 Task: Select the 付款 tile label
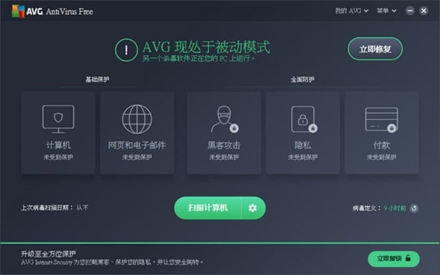click(381, 145)
